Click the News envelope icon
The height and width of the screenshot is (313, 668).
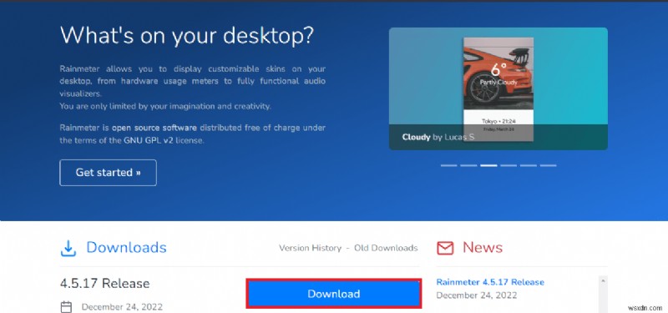(x=445, y=248)
